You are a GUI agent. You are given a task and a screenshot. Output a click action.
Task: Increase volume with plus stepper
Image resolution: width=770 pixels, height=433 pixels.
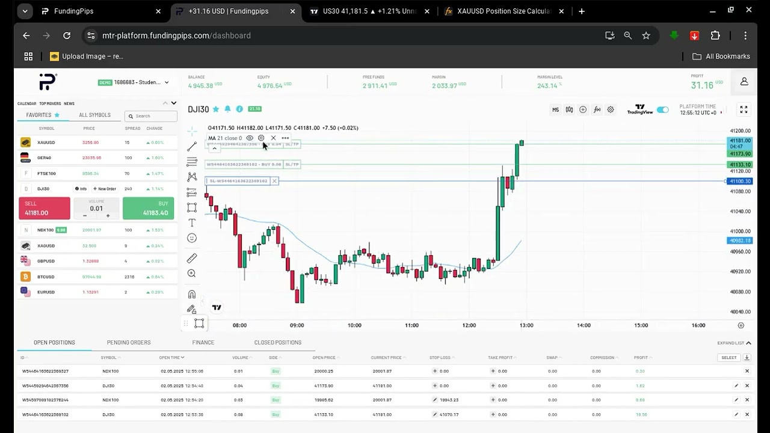click(108, 215)
